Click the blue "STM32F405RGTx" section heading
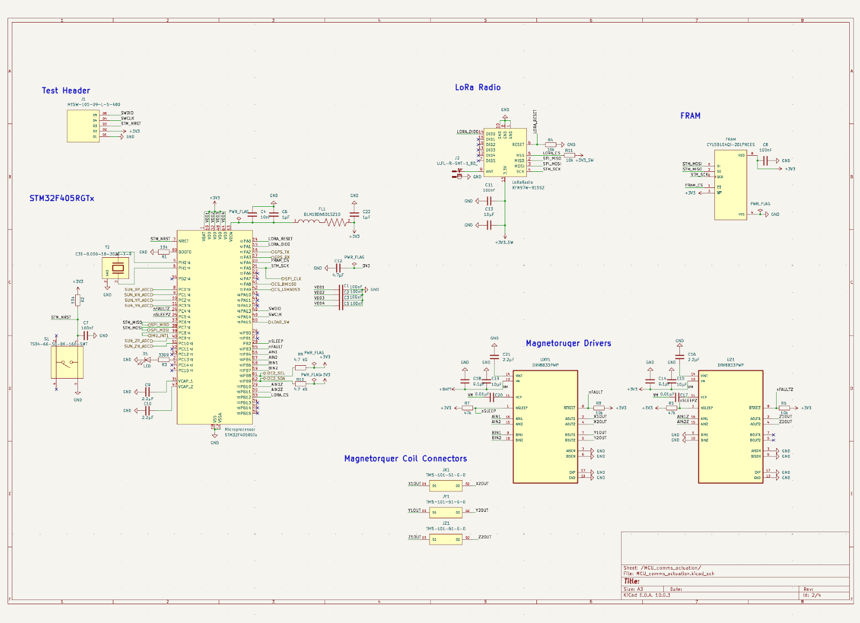This screenshot has width=860, height=623. pos(62,199)
